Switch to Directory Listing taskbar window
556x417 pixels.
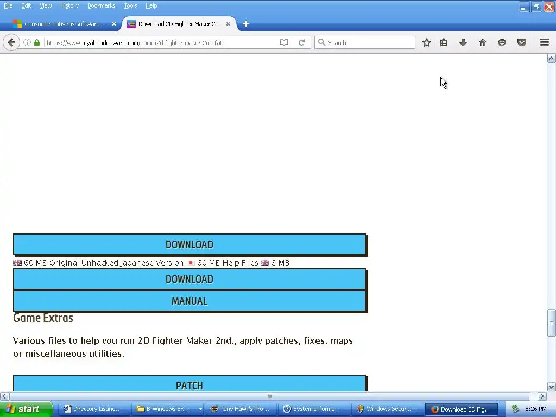point(93,409)
